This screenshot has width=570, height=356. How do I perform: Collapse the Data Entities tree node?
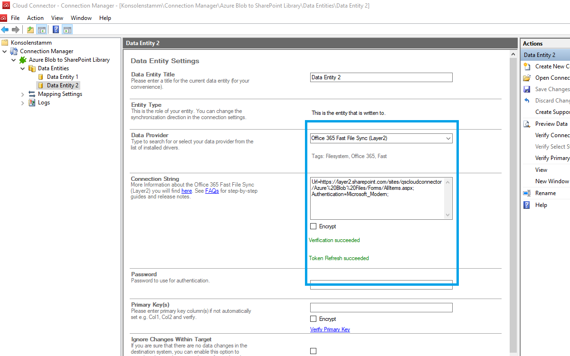click(x=22, y=69)
